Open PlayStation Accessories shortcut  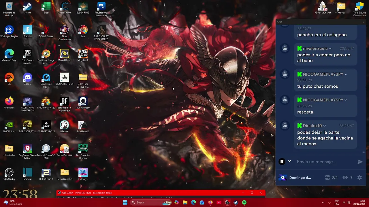click(x=101, y=9)
